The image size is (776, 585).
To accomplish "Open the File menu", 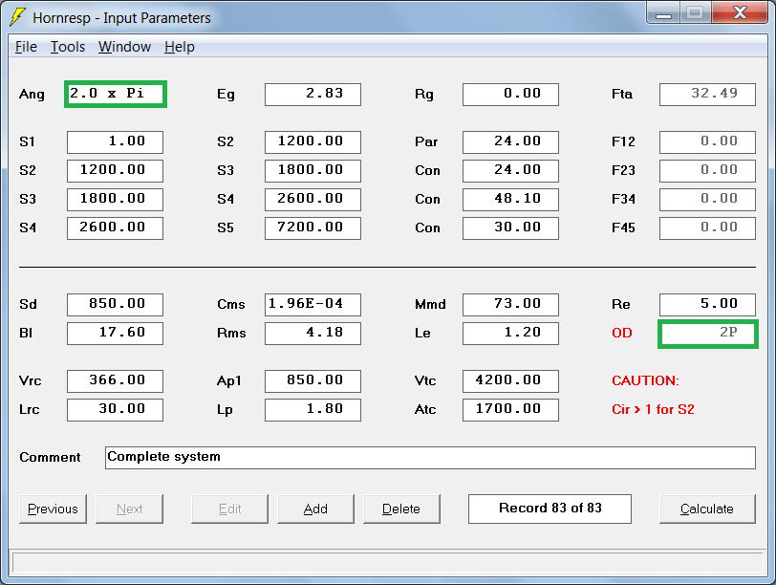I will click(26, 47).
